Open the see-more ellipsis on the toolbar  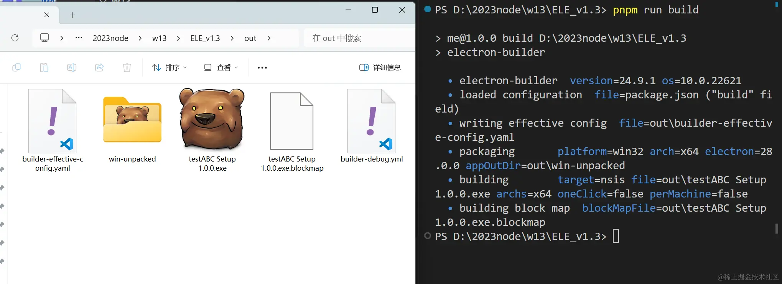[262, 67]
